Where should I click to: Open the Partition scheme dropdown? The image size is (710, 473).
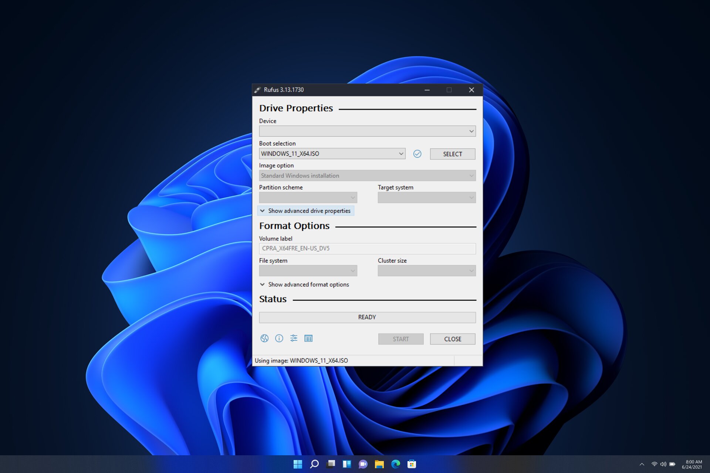tap(308, 197)
